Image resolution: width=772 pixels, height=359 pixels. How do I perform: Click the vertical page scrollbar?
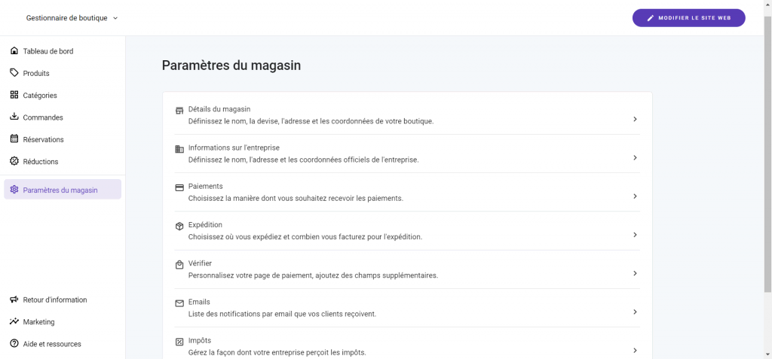tap(767, 151)
